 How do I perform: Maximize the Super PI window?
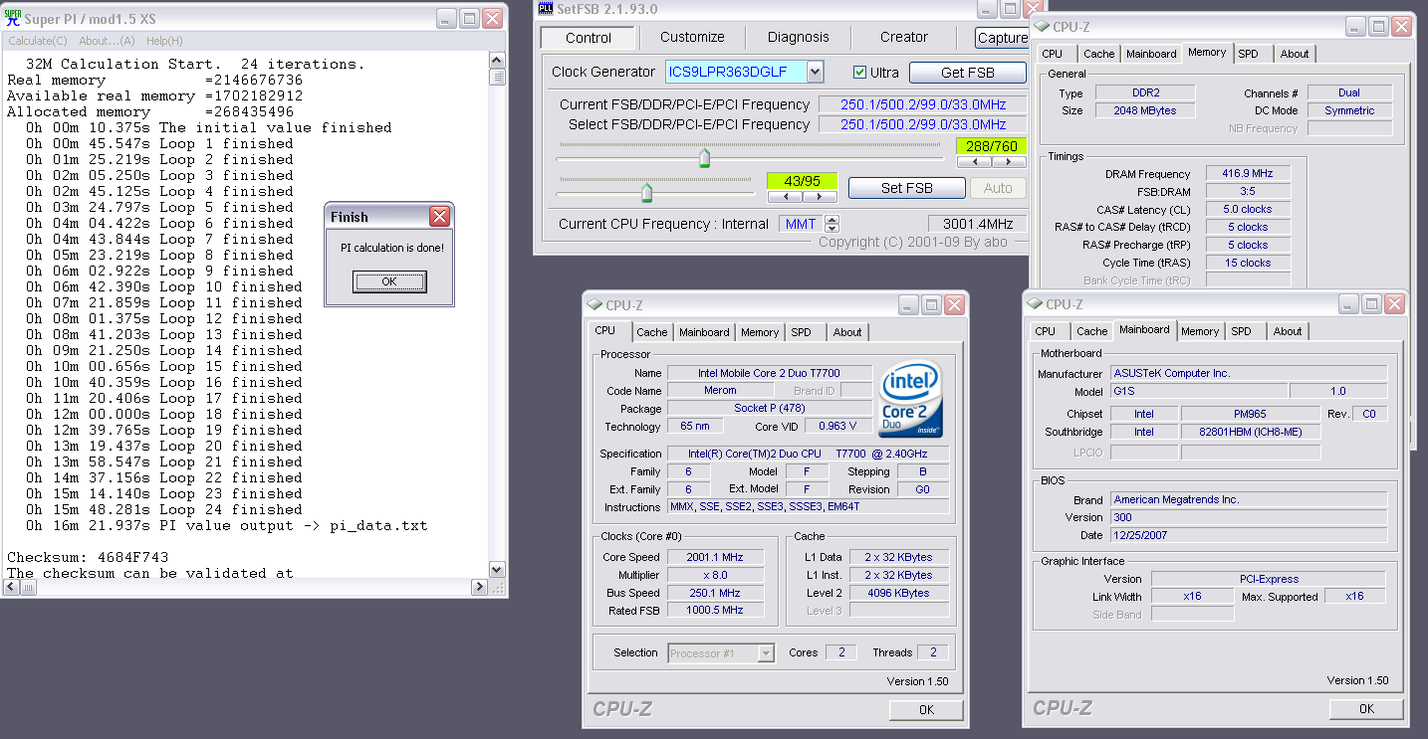(x=469, y=19)
